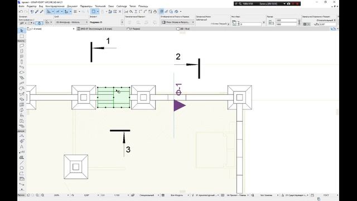357x201 pixels.
Task: Select the Marquee tool in toolbox
Action: (x=22, y=36)
